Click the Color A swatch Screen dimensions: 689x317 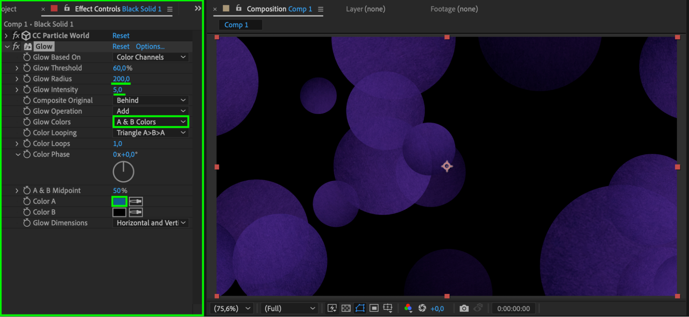pyautogui.click(x=119, y=201)
